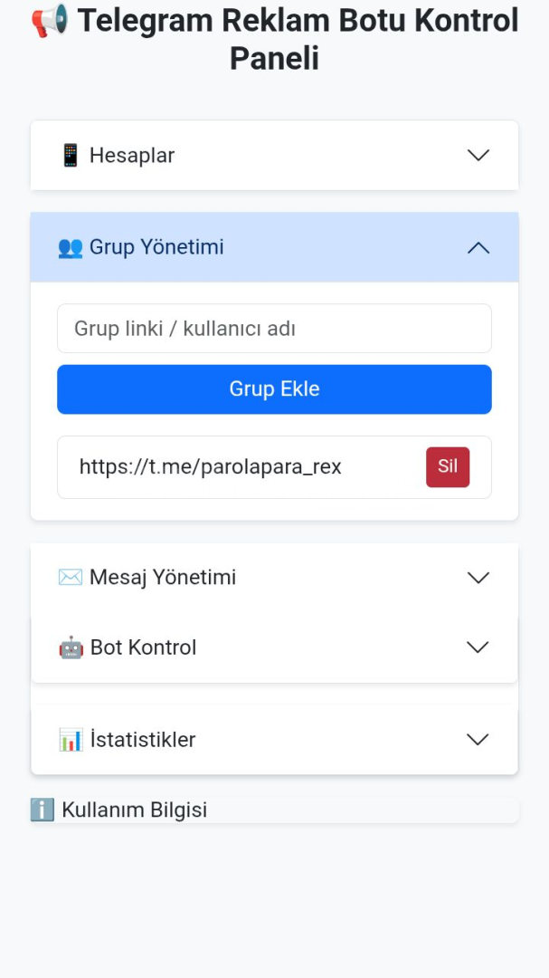The image size is (549, 978).
Task: Open the Mesaj Yönetimi accordion header
Action: tap(274, 578)
